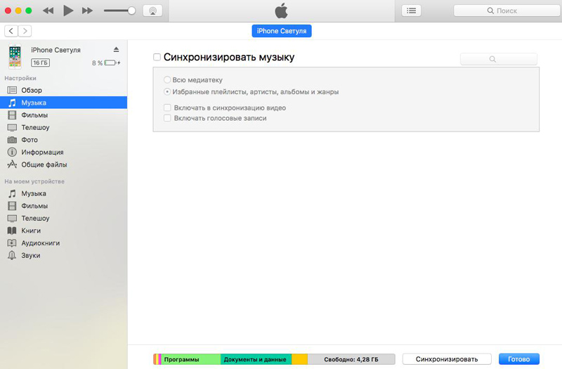Click the yellow storage segment
This screenshot has height=369, width=562.
(300, 359)
